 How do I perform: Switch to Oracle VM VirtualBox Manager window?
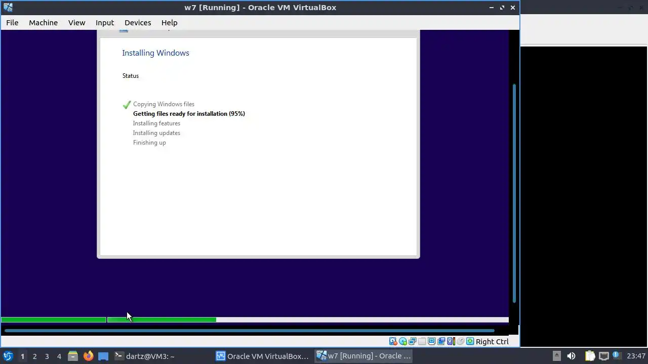coord(262,356)
